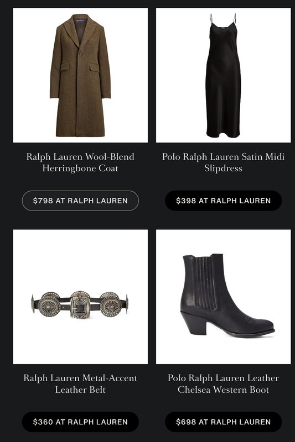Open Polo Ralph Lauren Satin Midi Slipdress title
Viewport: 295px width, 442px height.
tap(223, 162)
